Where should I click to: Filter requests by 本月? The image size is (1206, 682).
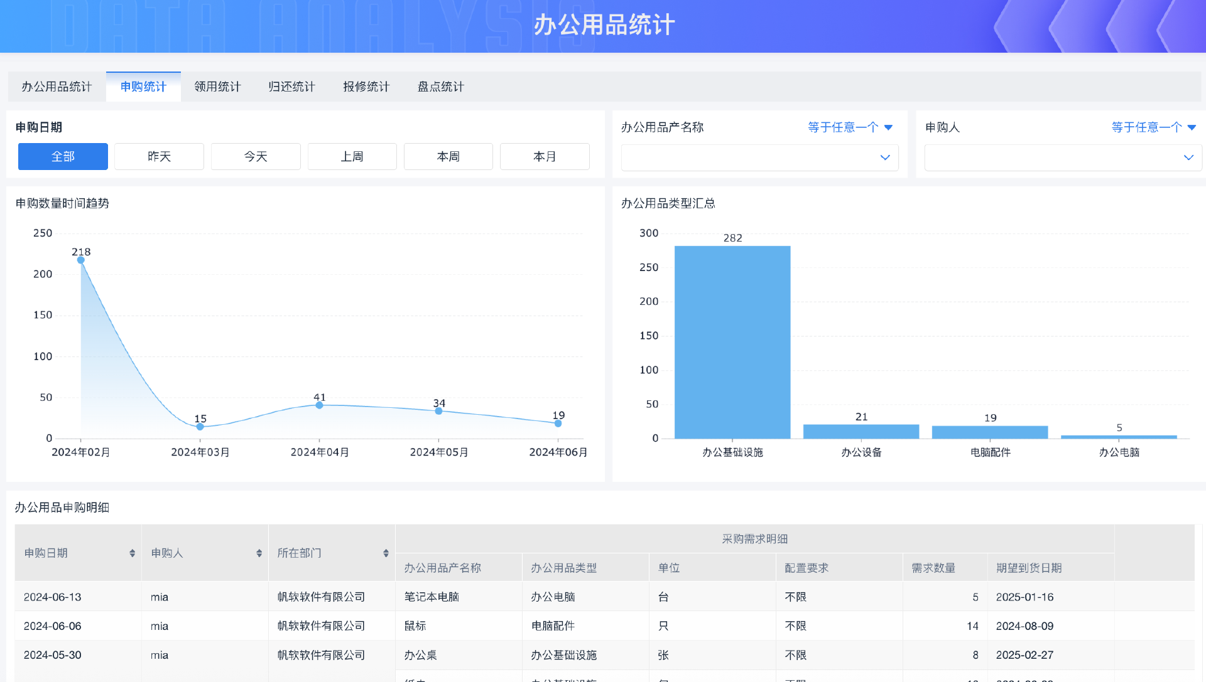point(545,156)
